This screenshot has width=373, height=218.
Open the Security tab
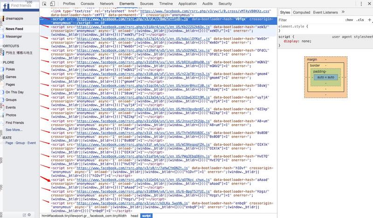click(x=225, y=4)
